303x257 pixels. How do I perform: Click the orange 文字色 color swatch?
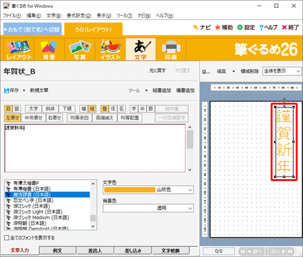coord(130,190)
